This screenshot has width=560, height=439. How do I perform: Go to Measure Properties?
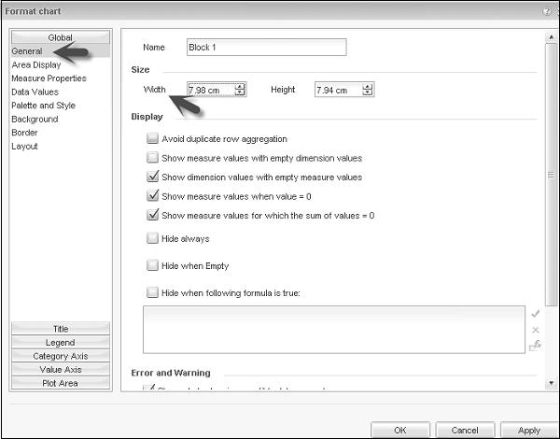point(49,78)
